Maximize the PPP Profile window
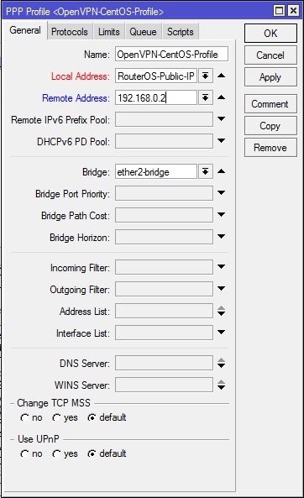Viewport: 304px width, 498px height. pyautogui.click(x=279, y=11)
